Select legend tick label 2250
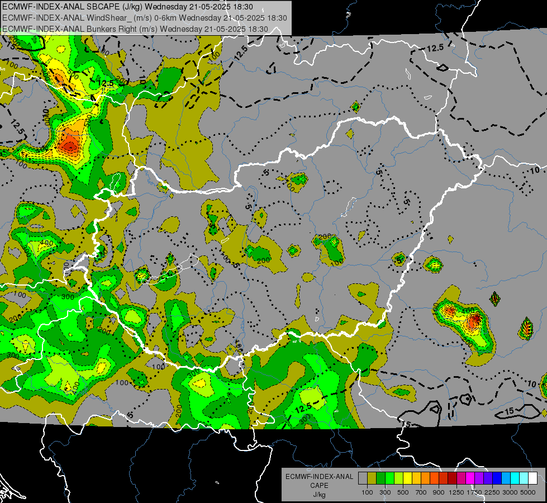 pos(492,492)
